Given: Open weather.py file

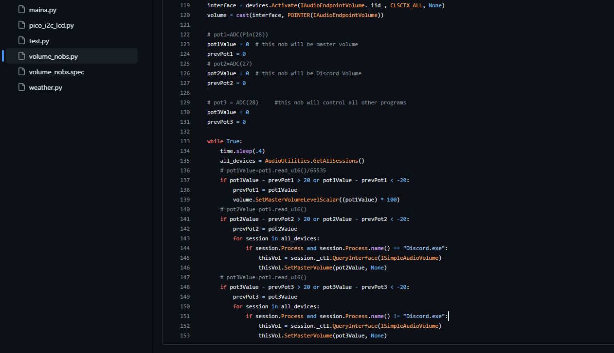Looking at the screenshot, I should pos(45,87).
